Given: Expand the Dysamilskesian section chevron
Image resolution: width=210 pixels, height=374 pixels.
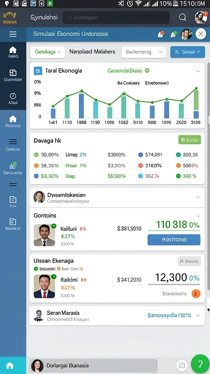Looking at the screenshot, I should pos(198,197).
